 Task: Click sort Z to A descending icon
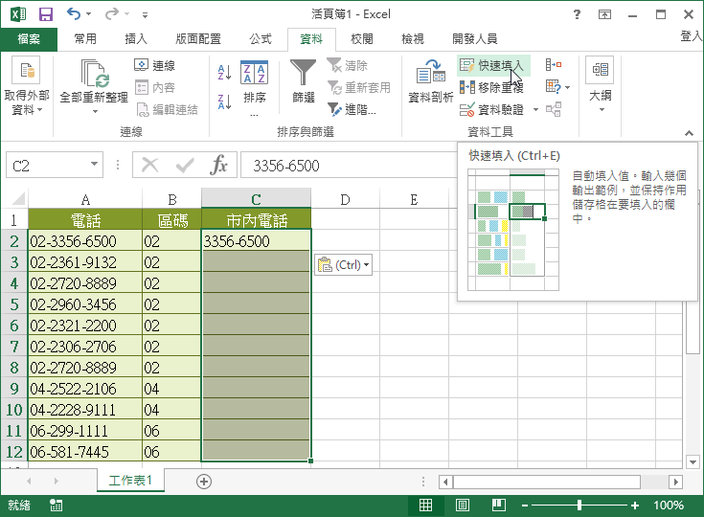[224, 101]
